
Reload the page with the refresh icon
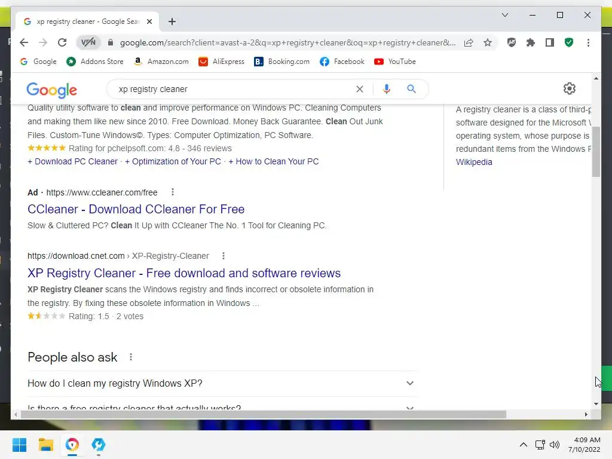62,42
